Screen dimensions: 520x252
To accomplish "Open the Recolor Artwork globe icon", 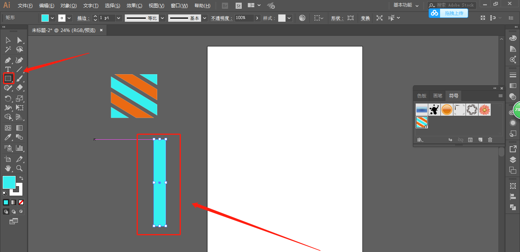I will coord(302,18).
